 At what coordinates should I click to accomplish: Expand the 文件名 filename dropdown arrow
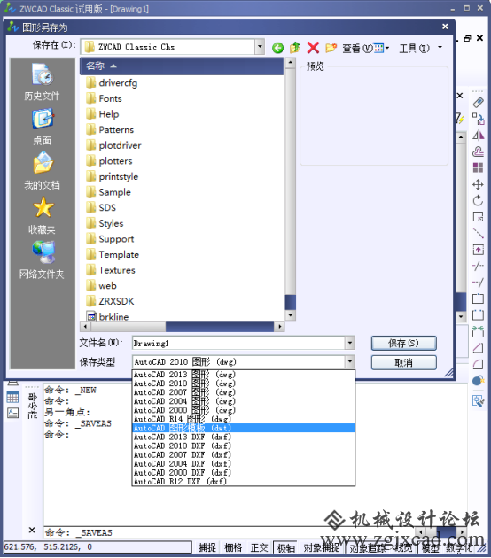tap(350, 343)
